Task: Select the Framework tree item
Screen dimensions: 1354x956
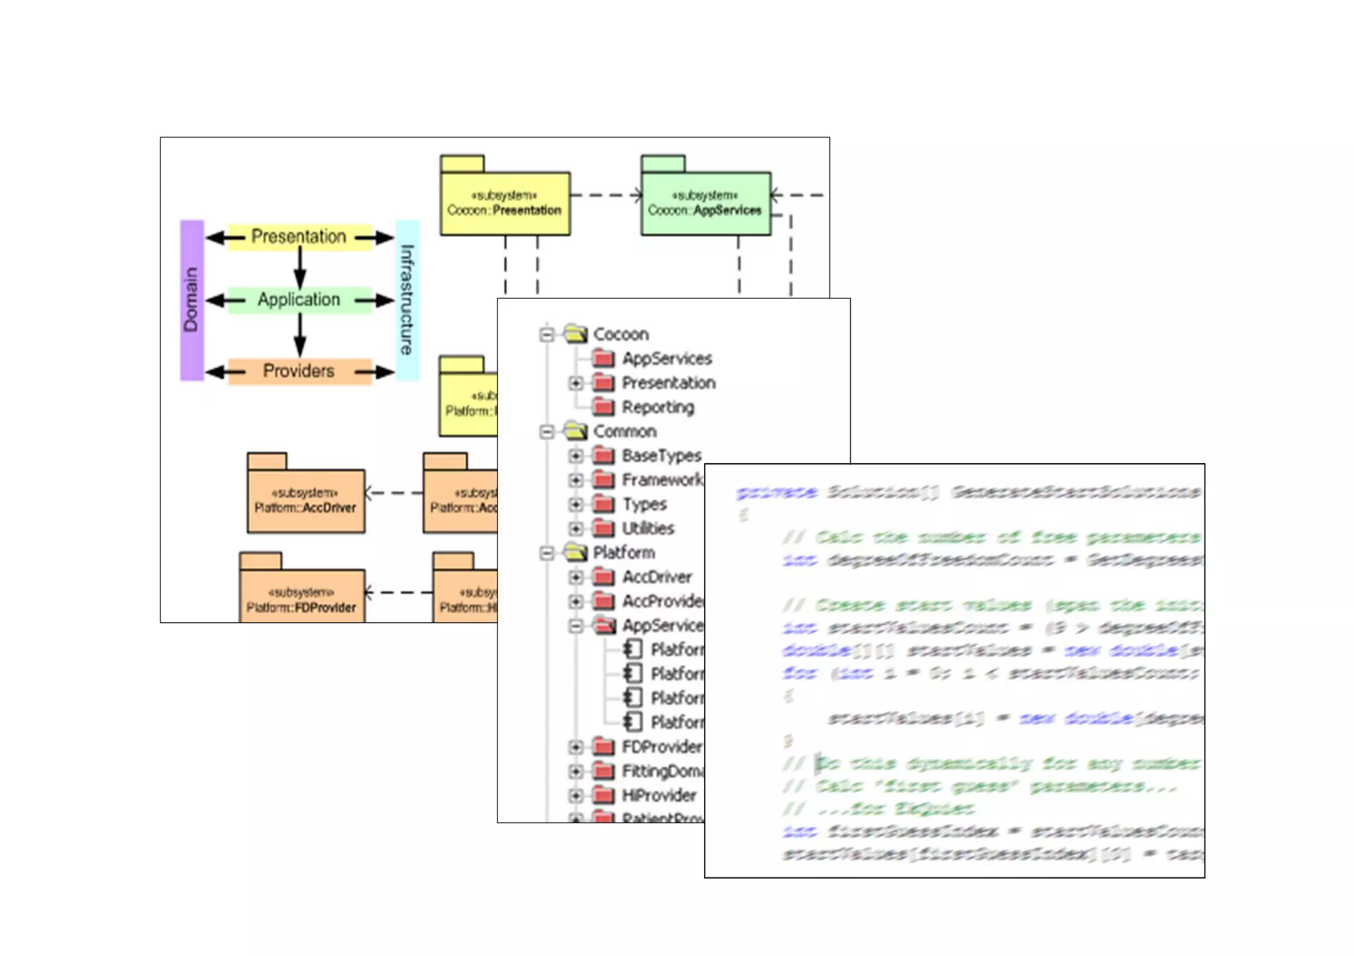Action: pos(661,480)
